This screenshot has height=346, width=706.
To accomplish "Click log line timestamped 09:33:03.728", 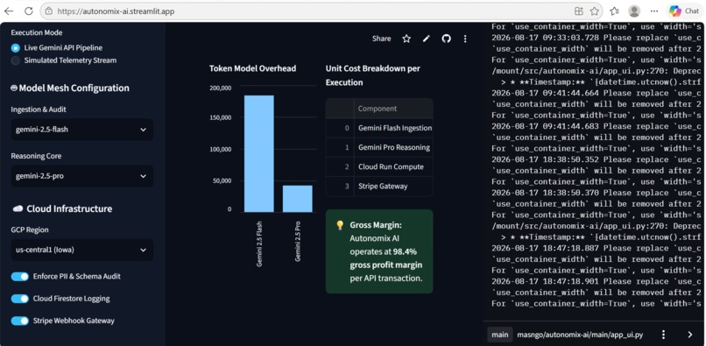I will (597, 38).
